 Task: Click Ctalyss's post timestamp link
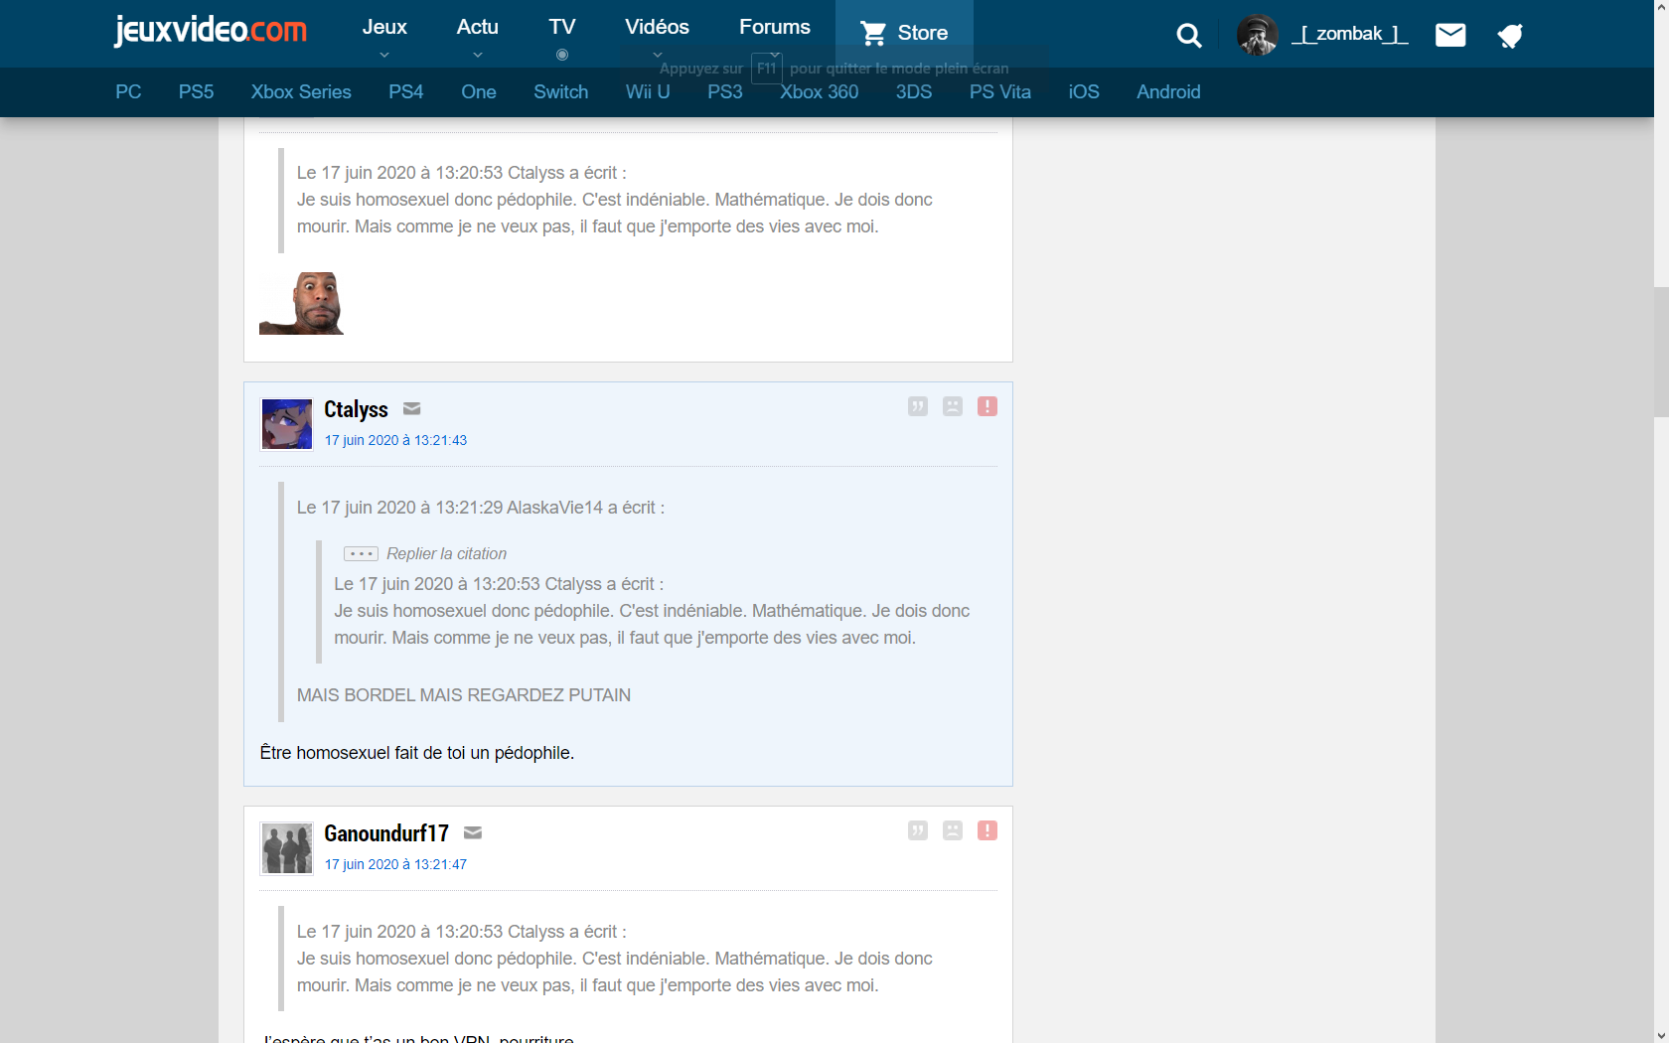pos(395,440)
